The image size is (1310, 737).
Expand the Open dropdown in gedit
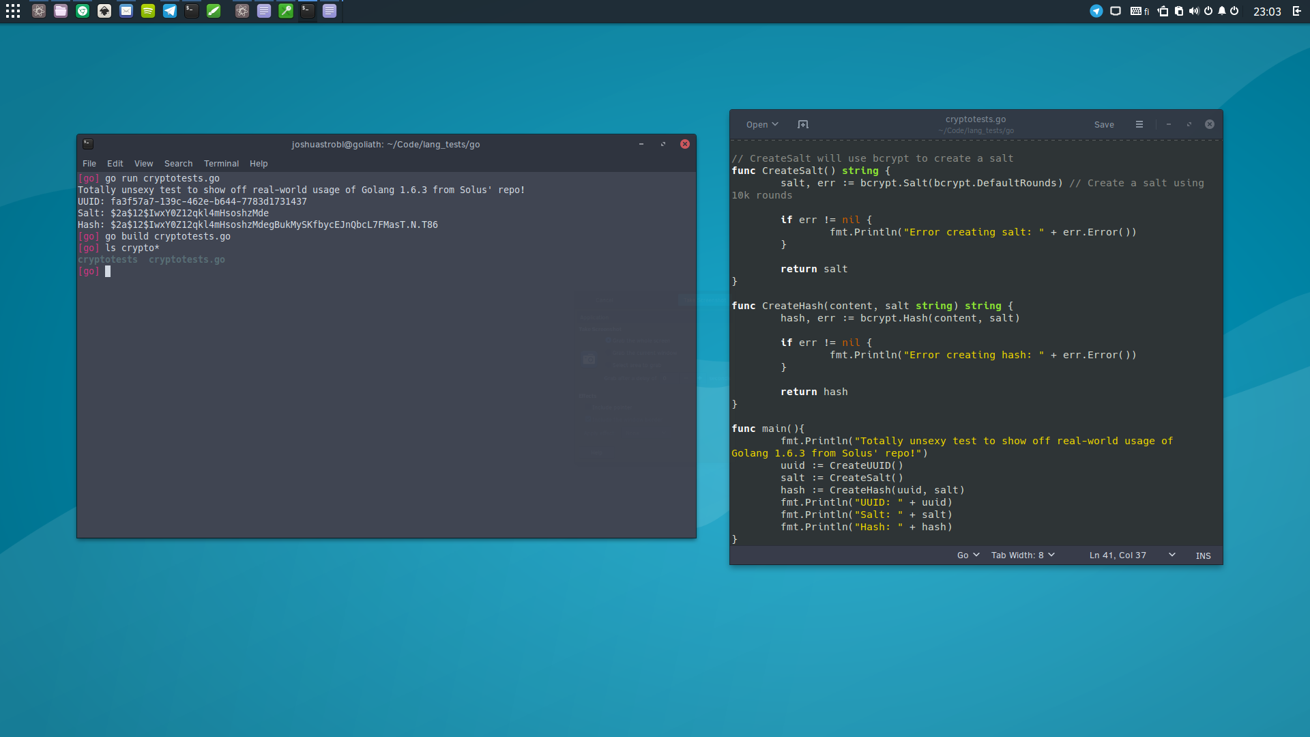click(x=761, y=124)
